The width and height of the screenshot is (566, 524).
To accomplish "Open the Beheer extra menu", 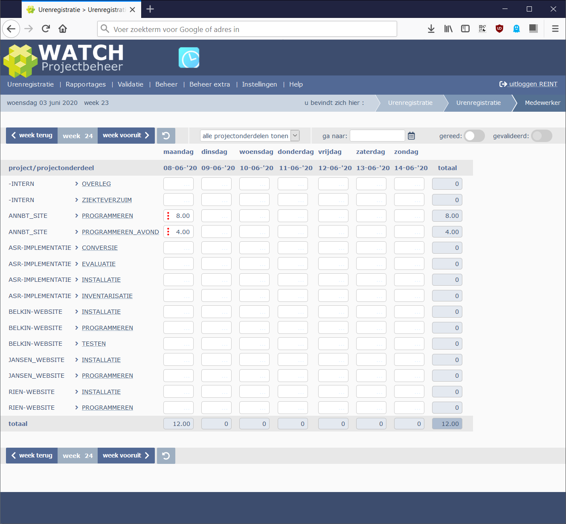I will click(x=210, y=84).
